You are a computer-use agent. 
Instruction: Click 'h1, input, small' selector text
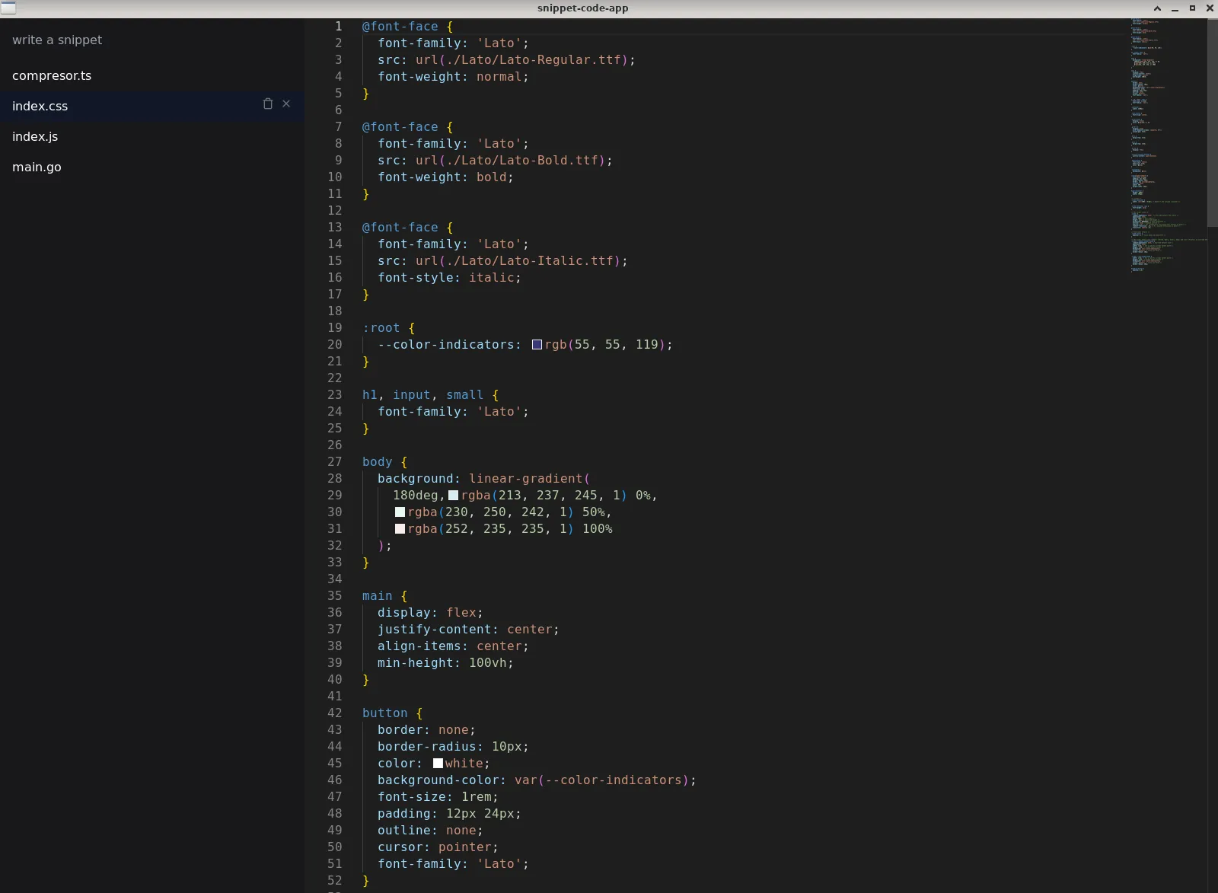click(x=423, y=395)
